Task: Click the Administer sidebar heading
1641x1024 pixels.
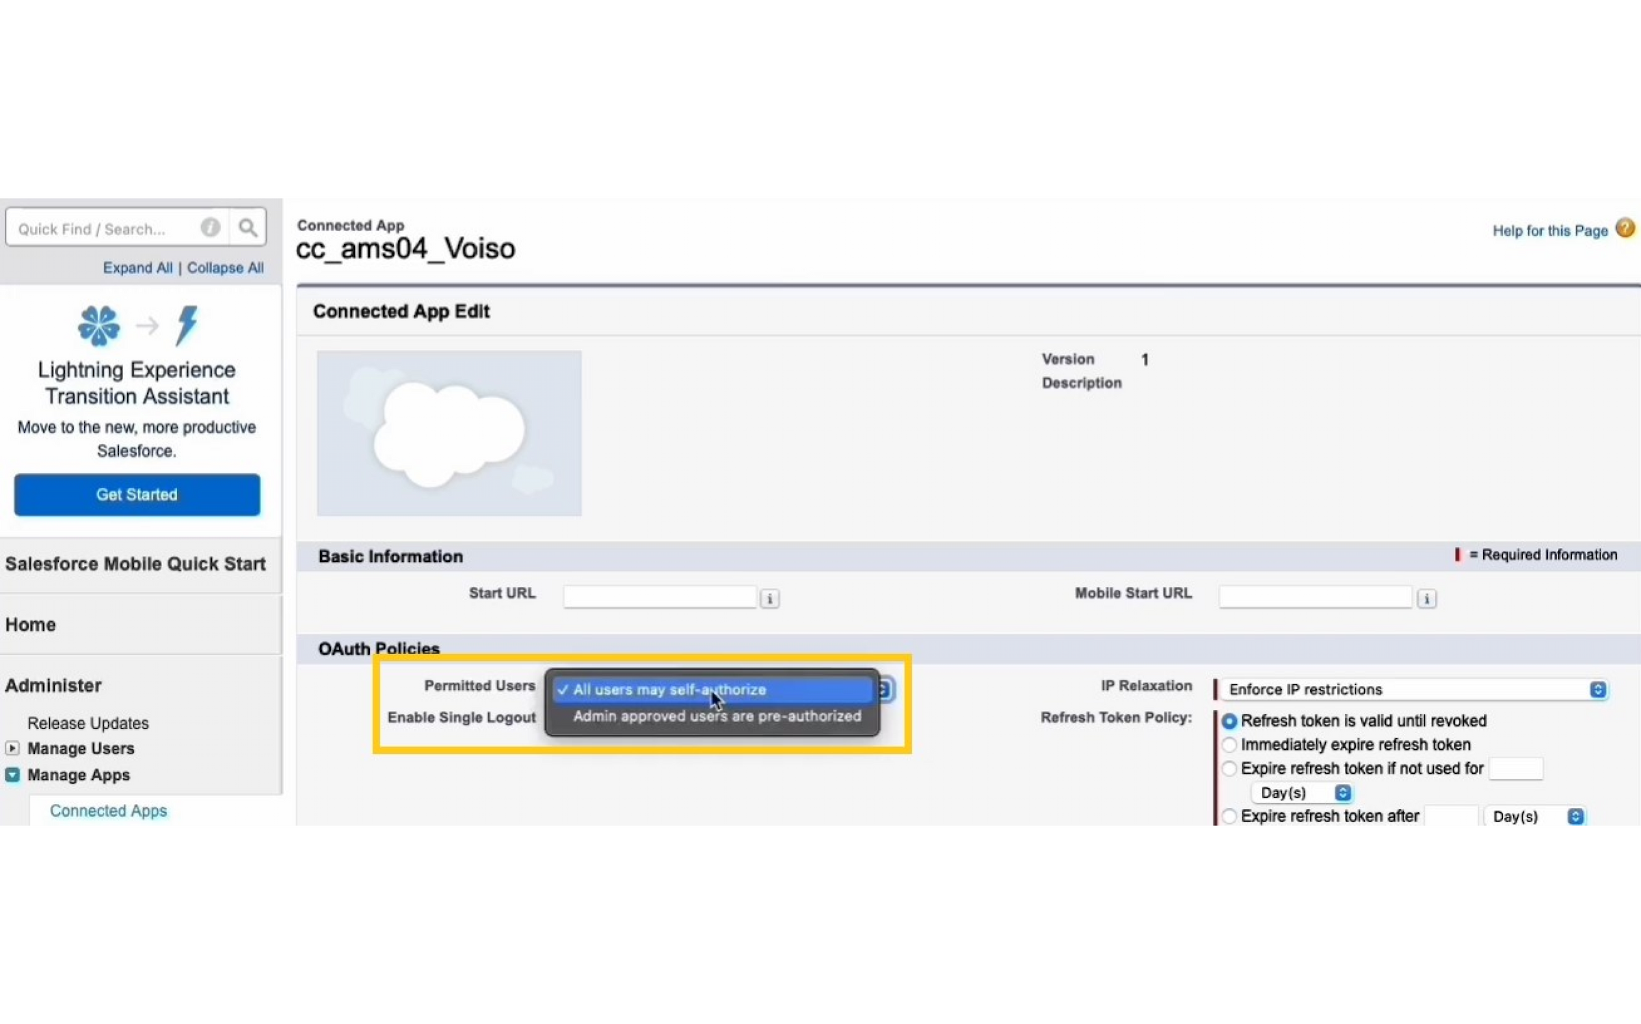Action: tap(53, 685)
